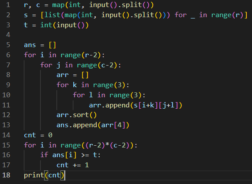Click line number 16 in the gutter

pyautogui.click(x=6, y=155)
